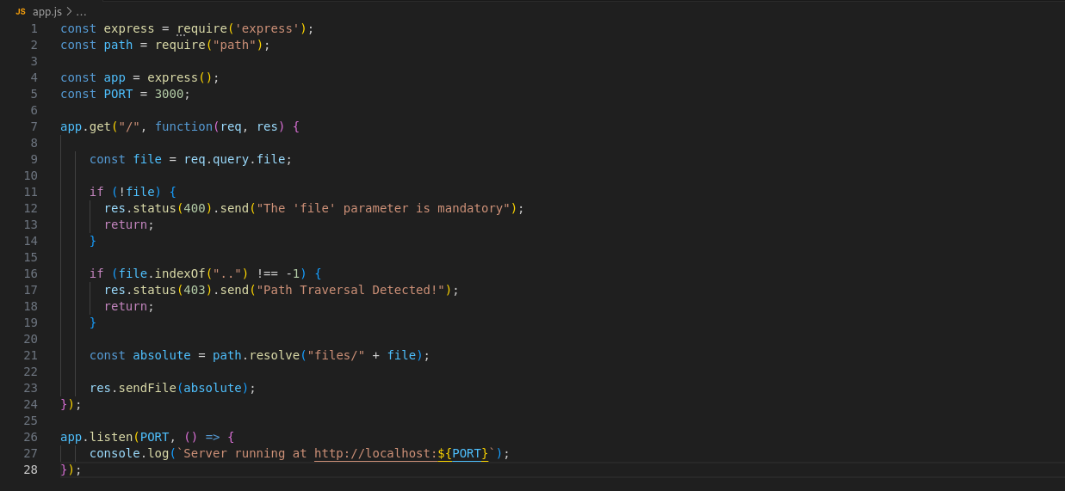The width and height of the screenshot is (1065, 491).
Task: Click line number 7 in the gutter
Action: (x=34, y=126)
